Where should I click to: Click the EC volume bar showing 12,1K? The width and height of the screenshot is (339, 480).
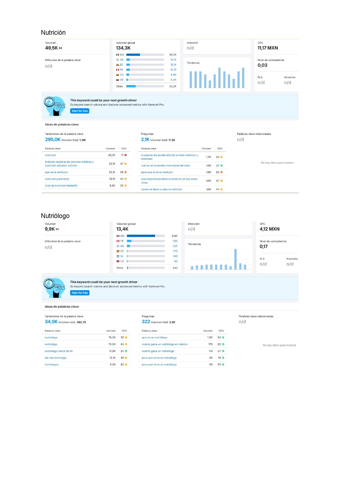(145, 65)
